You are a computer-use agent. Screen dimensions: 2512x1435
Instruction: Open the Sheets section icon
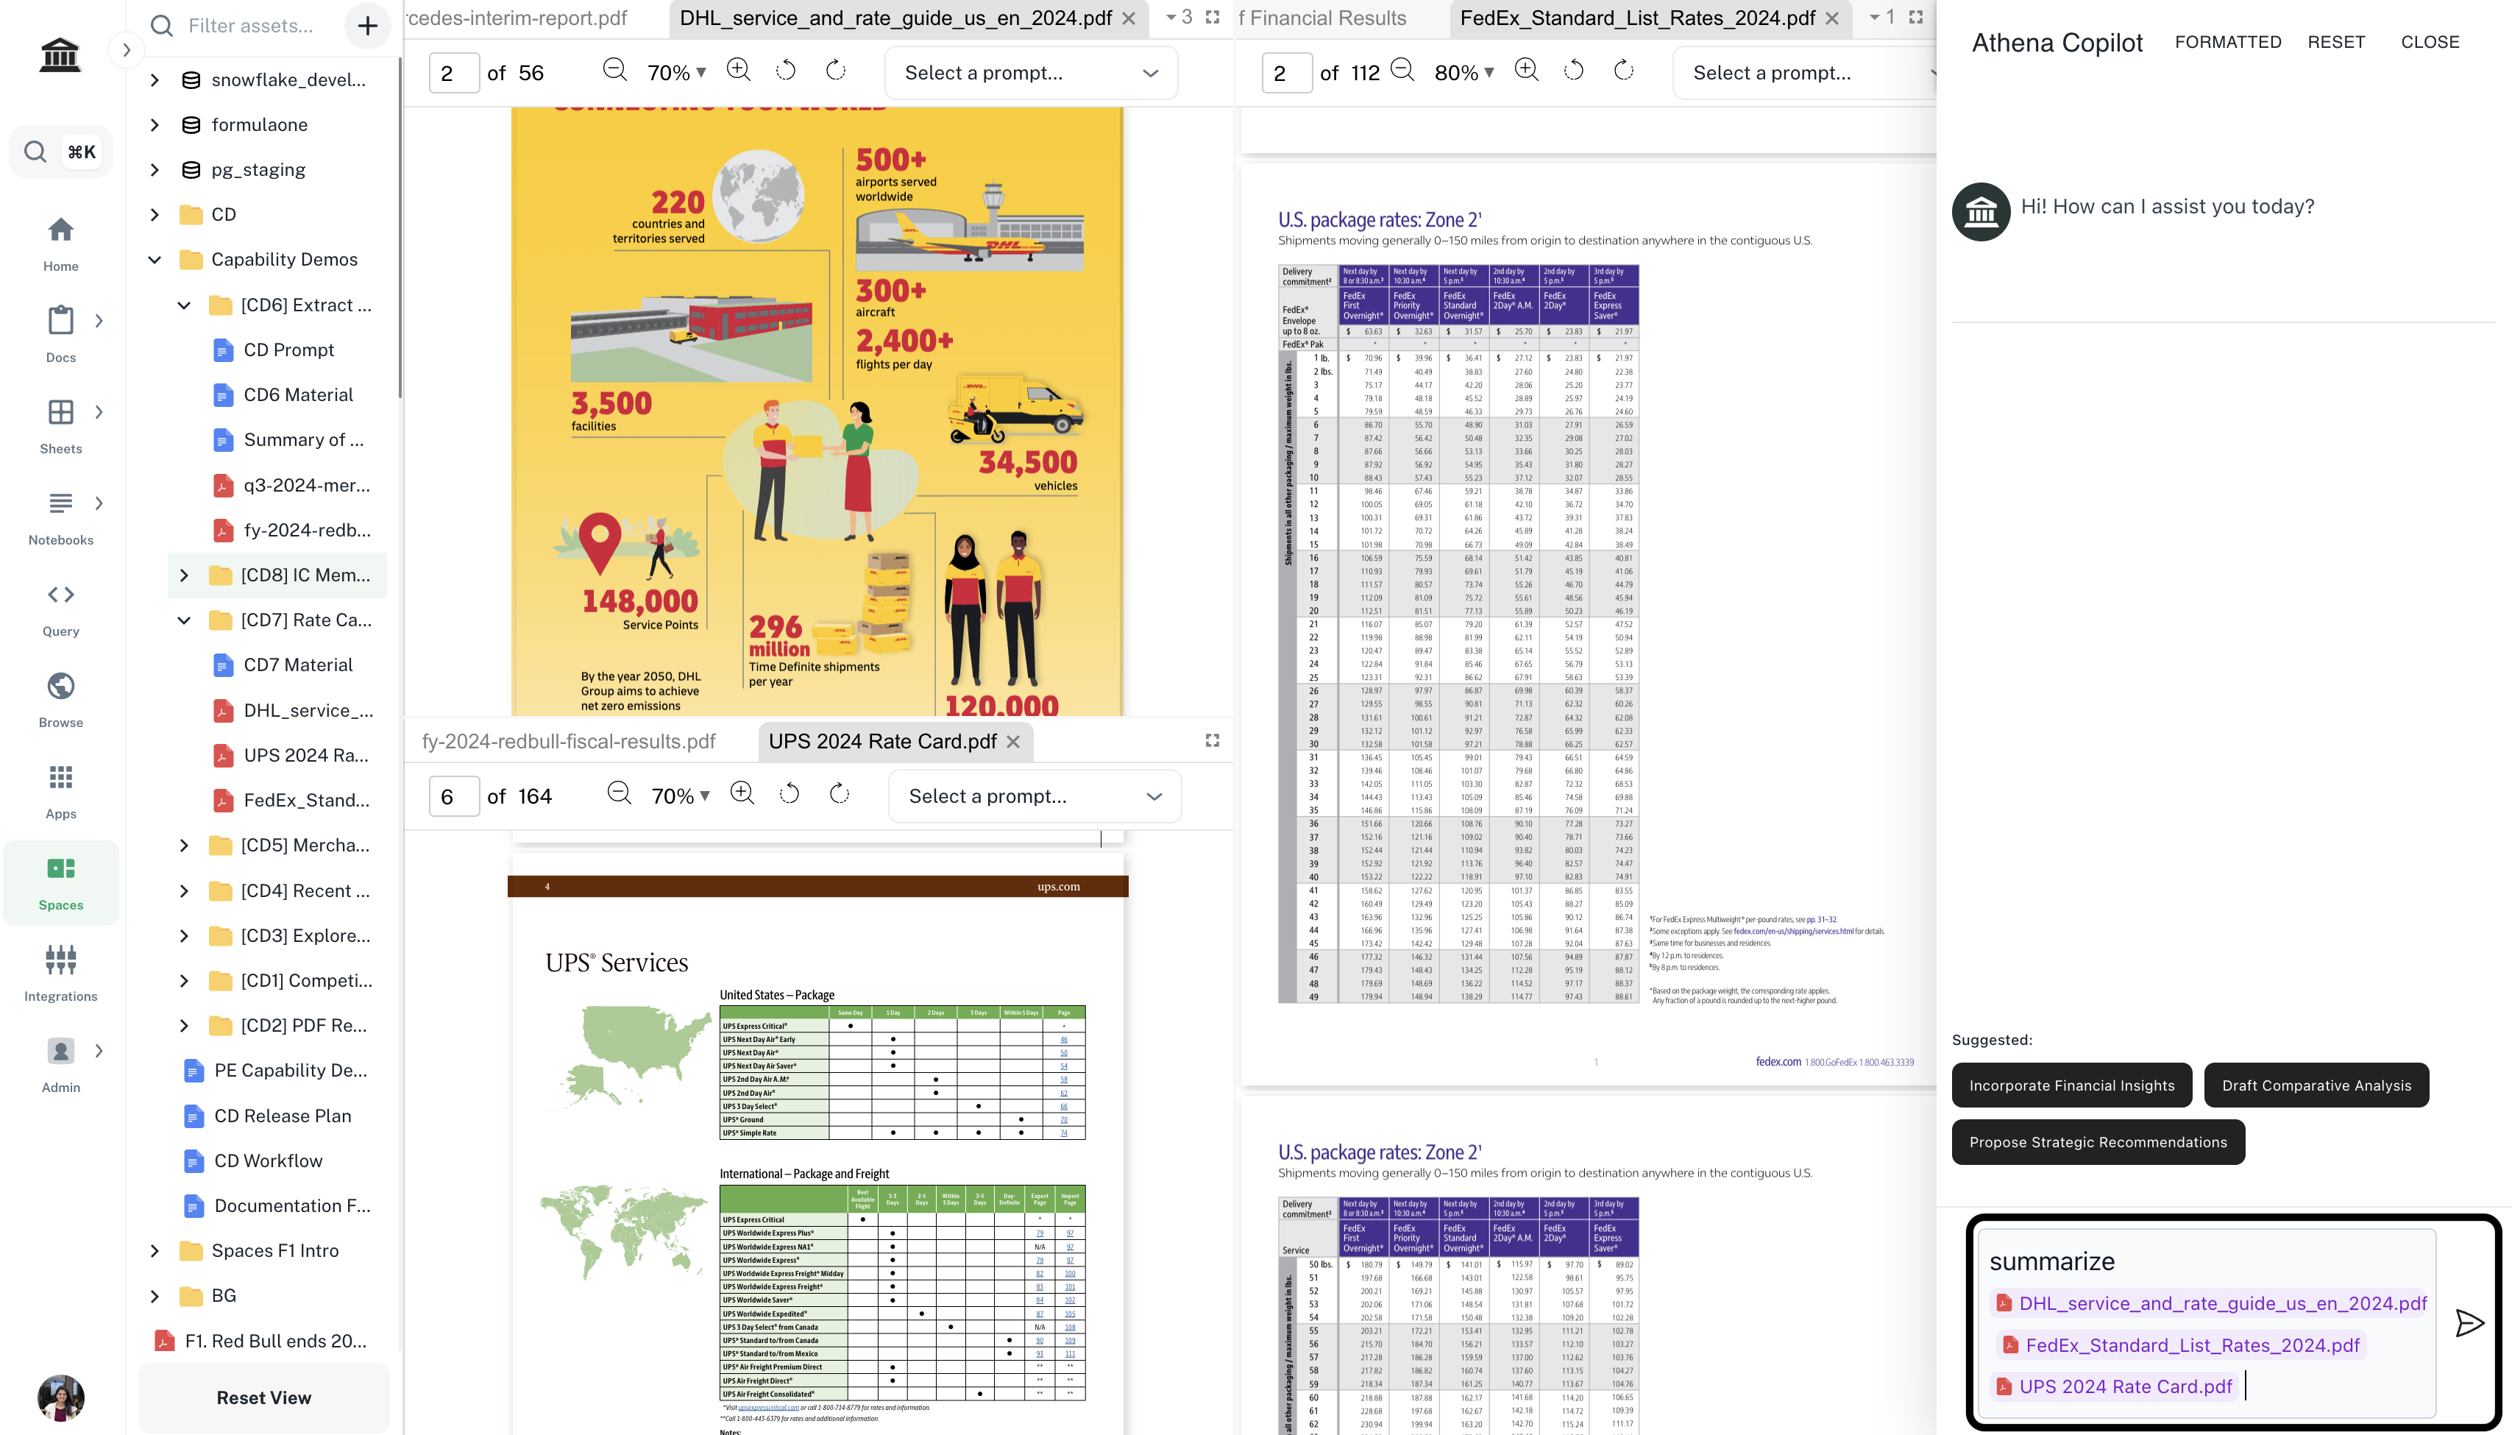click(x=60, y=412)
